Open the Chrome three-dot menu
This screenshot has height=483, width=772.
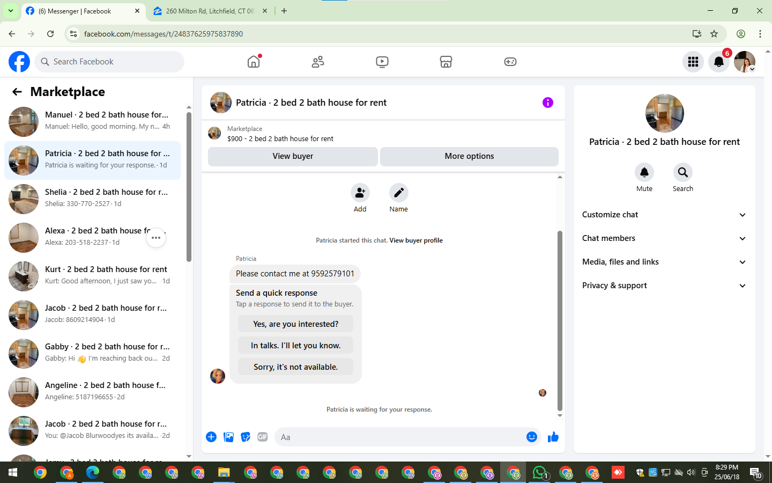(x=760, y=34)
